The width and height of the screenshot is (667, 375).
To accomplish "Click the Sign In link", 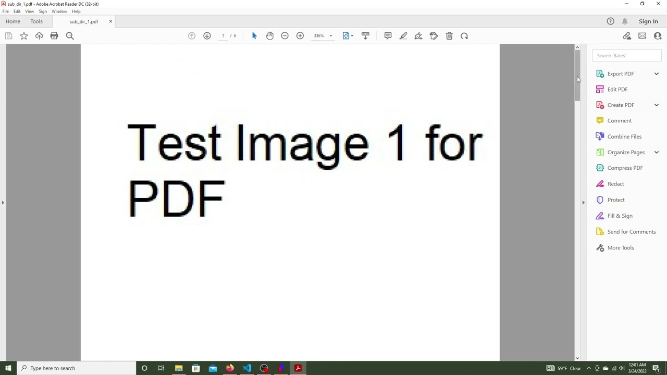I will [648, 21].
